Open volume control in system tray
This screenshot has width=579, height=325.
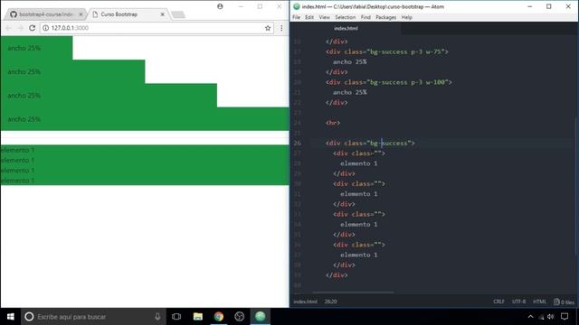(551, 317)
